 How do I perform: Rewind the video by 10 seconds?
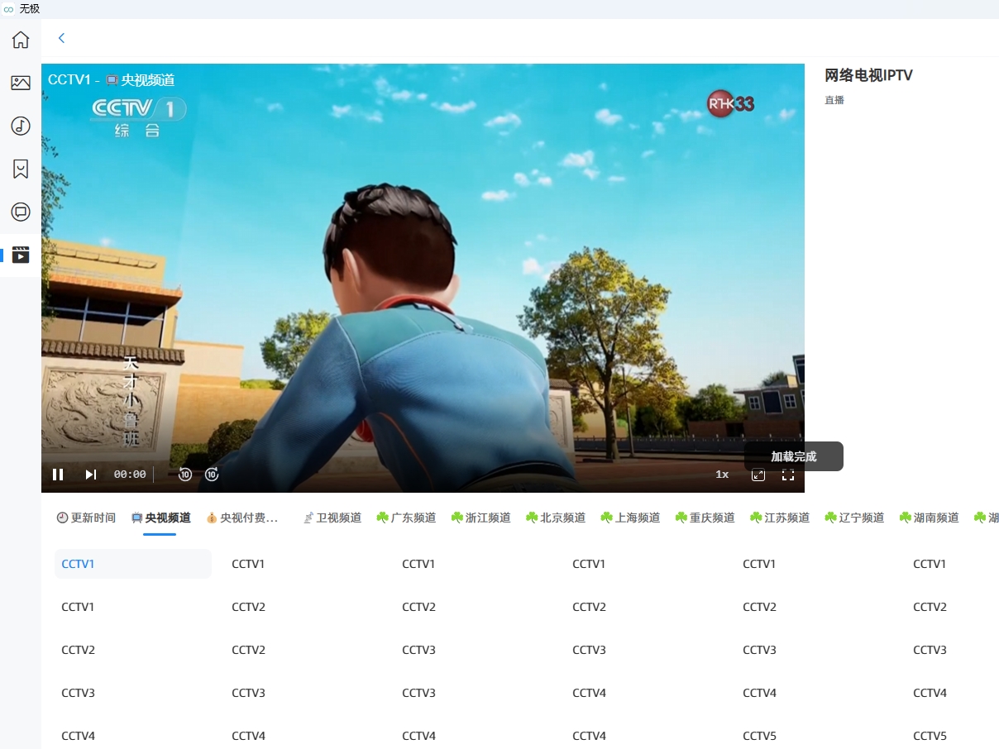click(185, 475)
